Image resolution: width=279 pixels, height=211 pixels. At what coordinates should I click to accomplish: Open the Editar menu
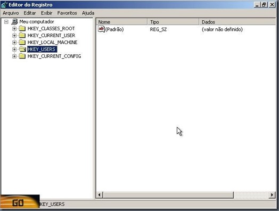(x=30, y=13)
